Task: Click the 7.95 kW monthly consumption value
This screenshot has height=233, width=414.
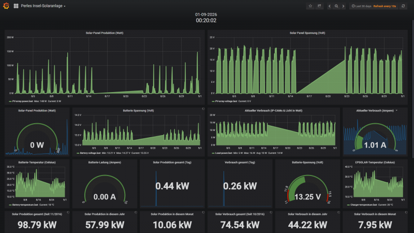Action: [x=375, y=225]
